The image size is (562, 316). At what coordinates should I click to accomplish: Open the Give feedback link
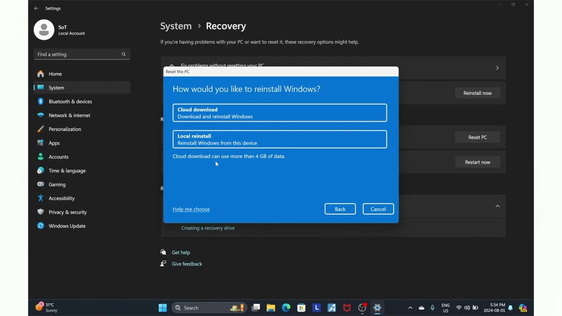(187, 264)
